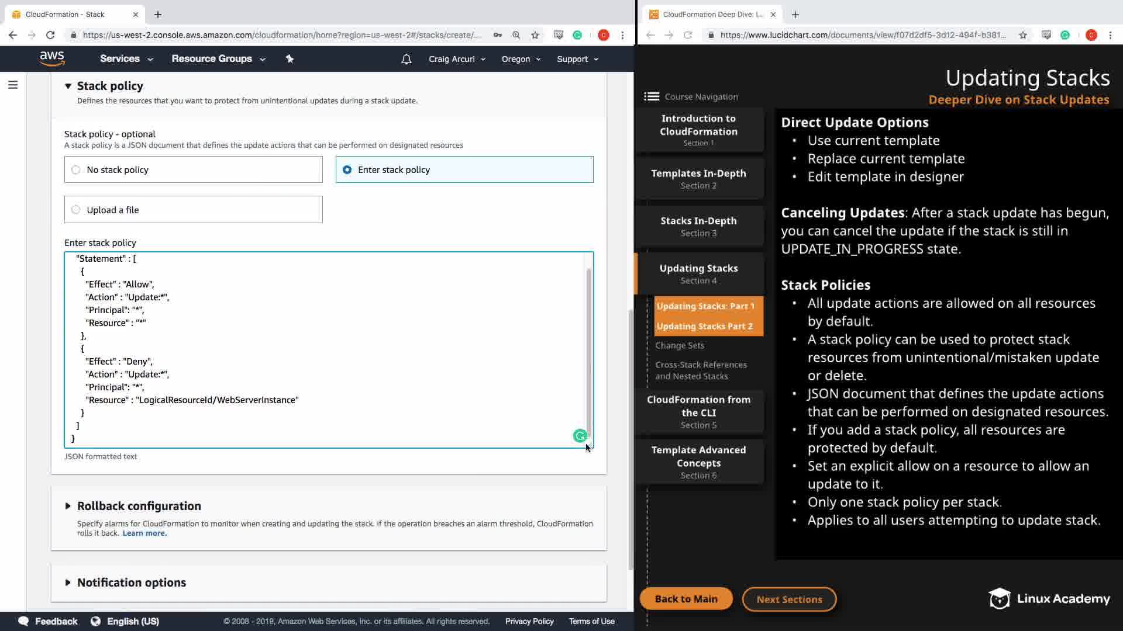The image size is (1123, 631).
Task: Open the Oregon region dropdown
Action: tap(521, 59)
